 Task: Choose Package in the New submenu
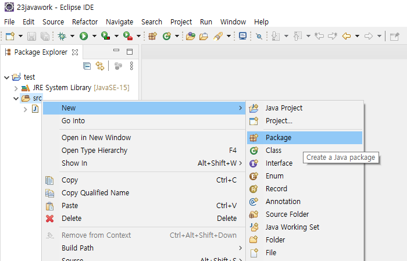tap(305, 138)
